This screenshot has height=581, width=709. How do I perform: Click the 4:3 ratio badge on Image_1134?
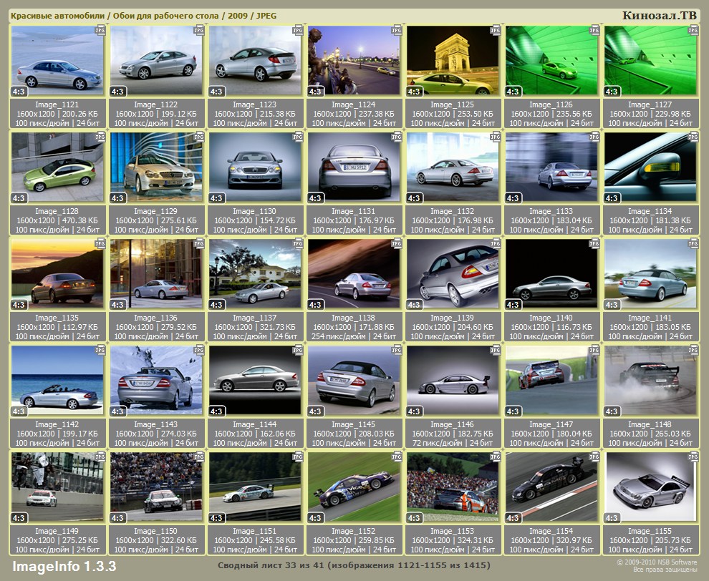coord(612,198)
